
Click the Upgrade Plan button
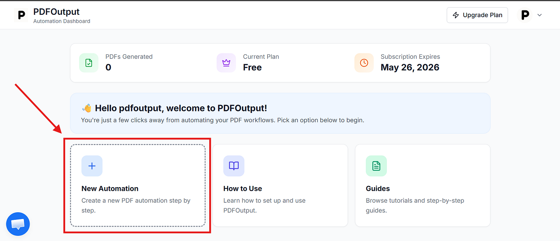pyautogui.click(x=477, y=15)
